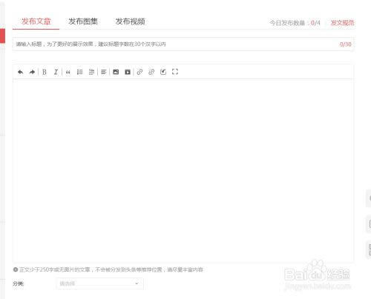This screenshot has width=371, height=299.
Task: Add a hyperlink with link icon
Action: tap(139, 72)
